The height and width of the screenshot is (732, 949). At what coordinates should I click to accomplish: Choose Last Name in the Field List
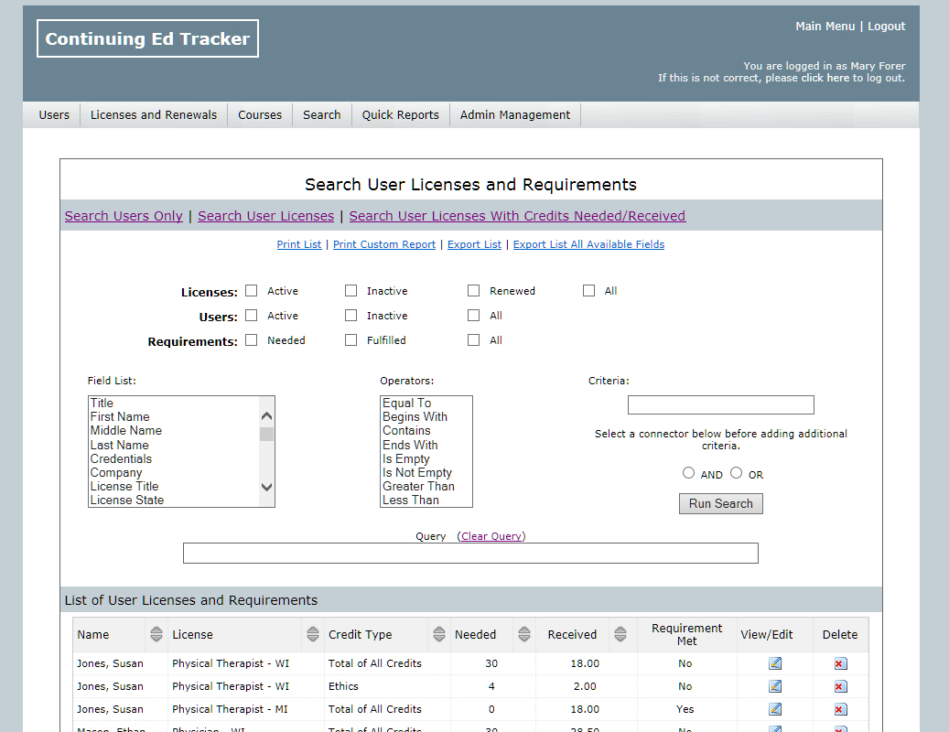119,445
